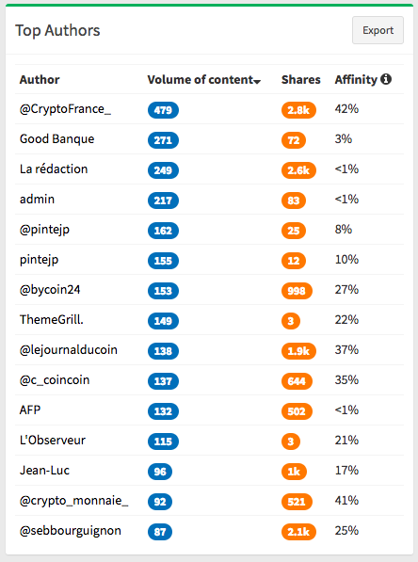The width and height of the screenshot is (418, 562).
Task: Sort table by Author column header
Action: point(40,80)
